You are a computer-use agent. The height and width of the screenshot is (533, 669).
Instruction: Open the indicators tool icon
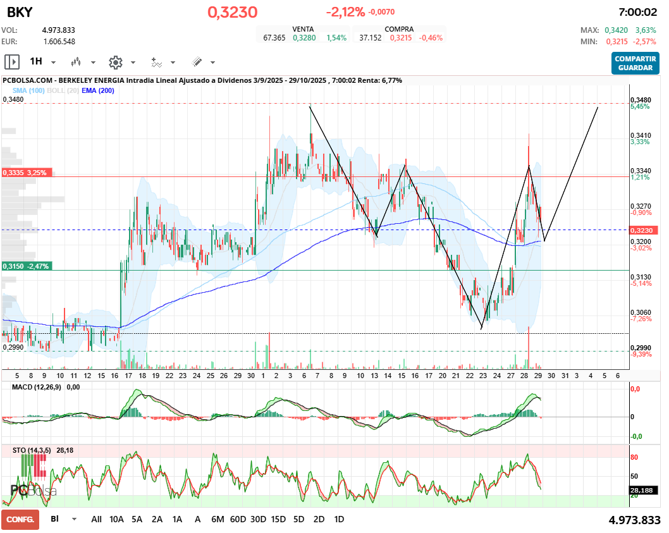pyautogui.click(x=157, y=63)
